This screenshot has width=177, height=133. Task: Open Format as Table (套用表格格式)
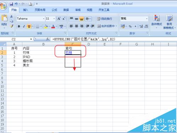[169, 22]
